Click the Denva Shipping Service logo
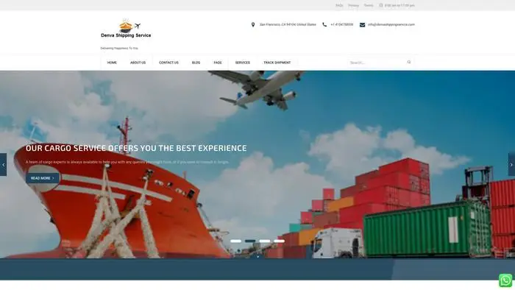 point(126,28)
